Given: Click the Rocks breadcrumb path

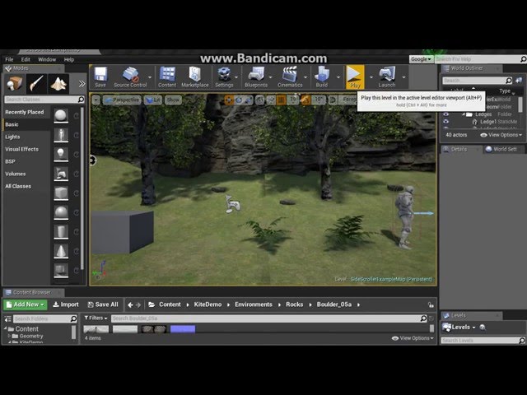Looking at the screenshot, I should (295, 304).
